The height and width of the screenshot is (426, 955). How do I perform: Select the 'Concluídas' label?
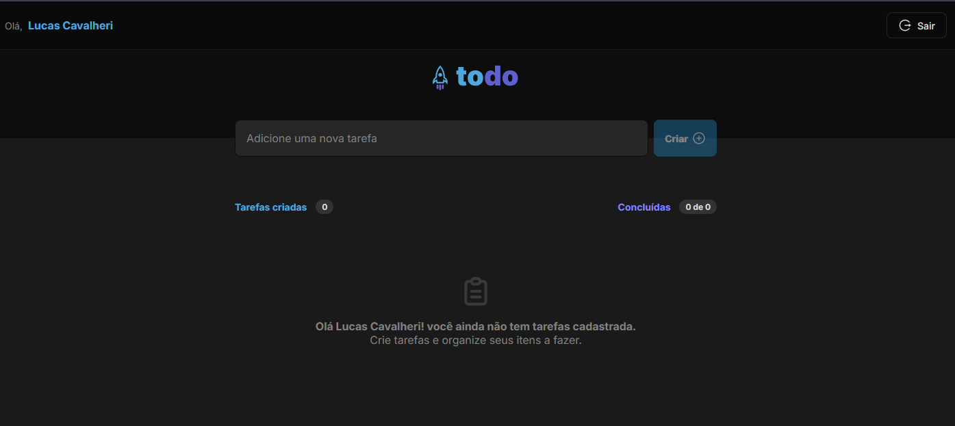tap(644, 207)
